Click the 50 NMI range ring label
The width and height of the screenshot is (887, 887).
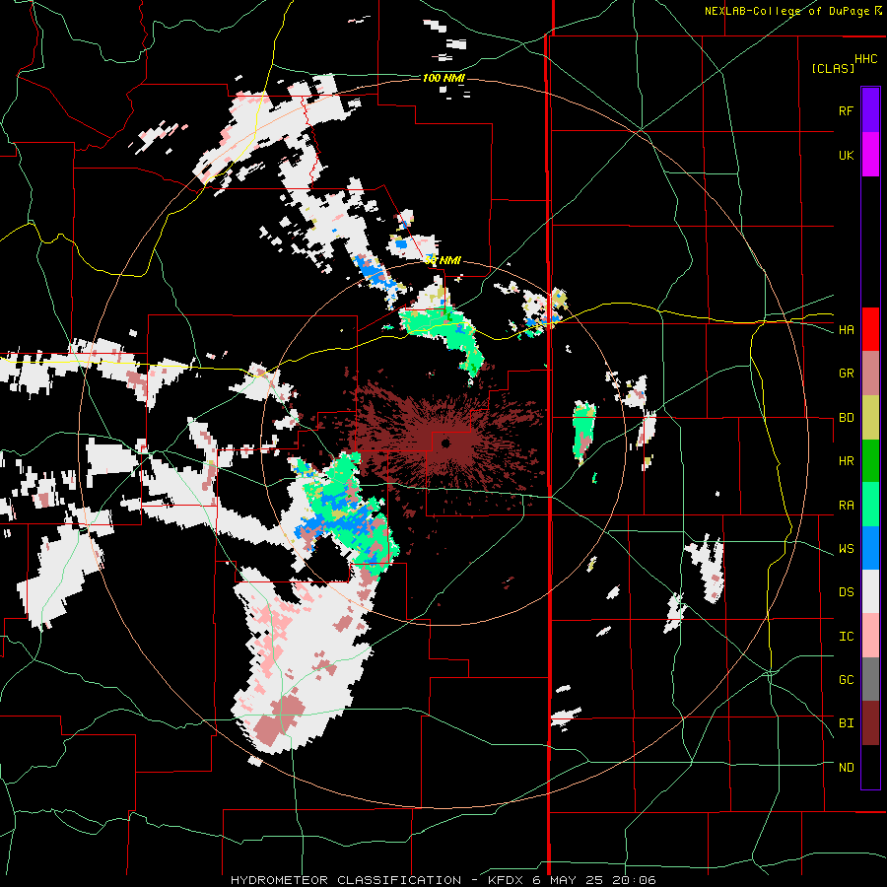pos(443,260)
